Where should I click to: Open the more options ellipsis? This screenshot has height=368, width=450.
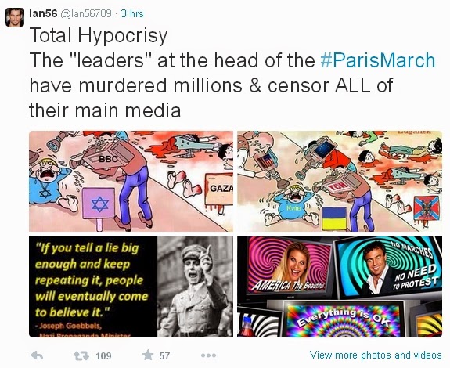[x=209, y=355]
